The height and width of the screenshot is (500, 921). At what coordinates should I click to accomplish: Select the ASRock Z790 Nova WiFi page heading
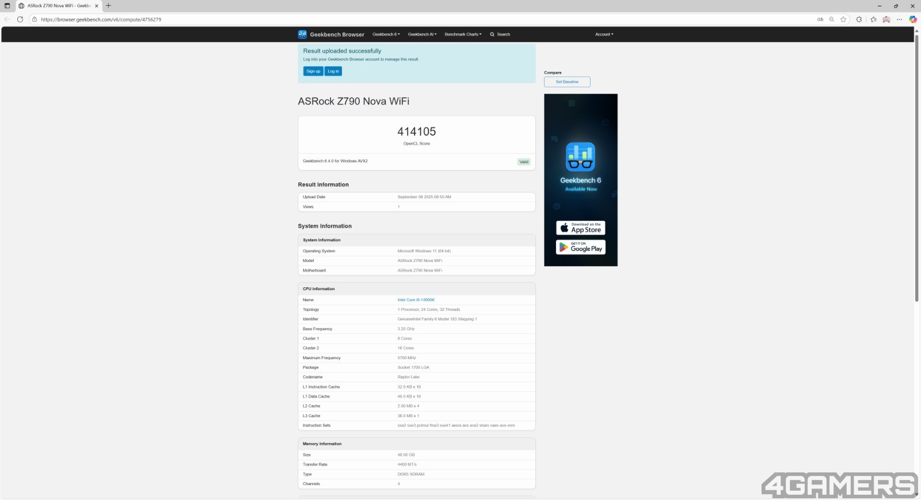click(x=353, y=101)
